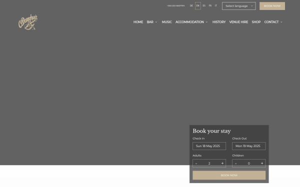Expand the BAR submenu chevron
300x187 pixels.
[156, 22]
